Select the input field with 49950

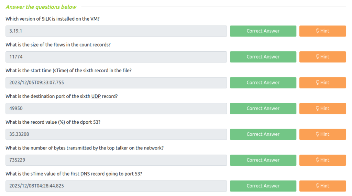coord(116,109)
